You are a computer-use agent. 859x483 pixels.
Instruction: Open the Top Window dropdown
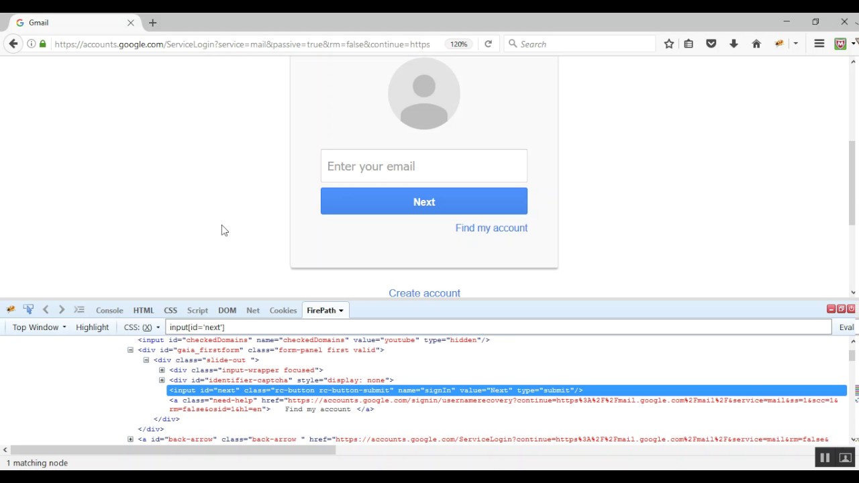(39, 327)
